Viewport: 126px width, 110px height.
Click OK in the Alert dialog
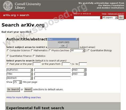(x=63, y=46)
